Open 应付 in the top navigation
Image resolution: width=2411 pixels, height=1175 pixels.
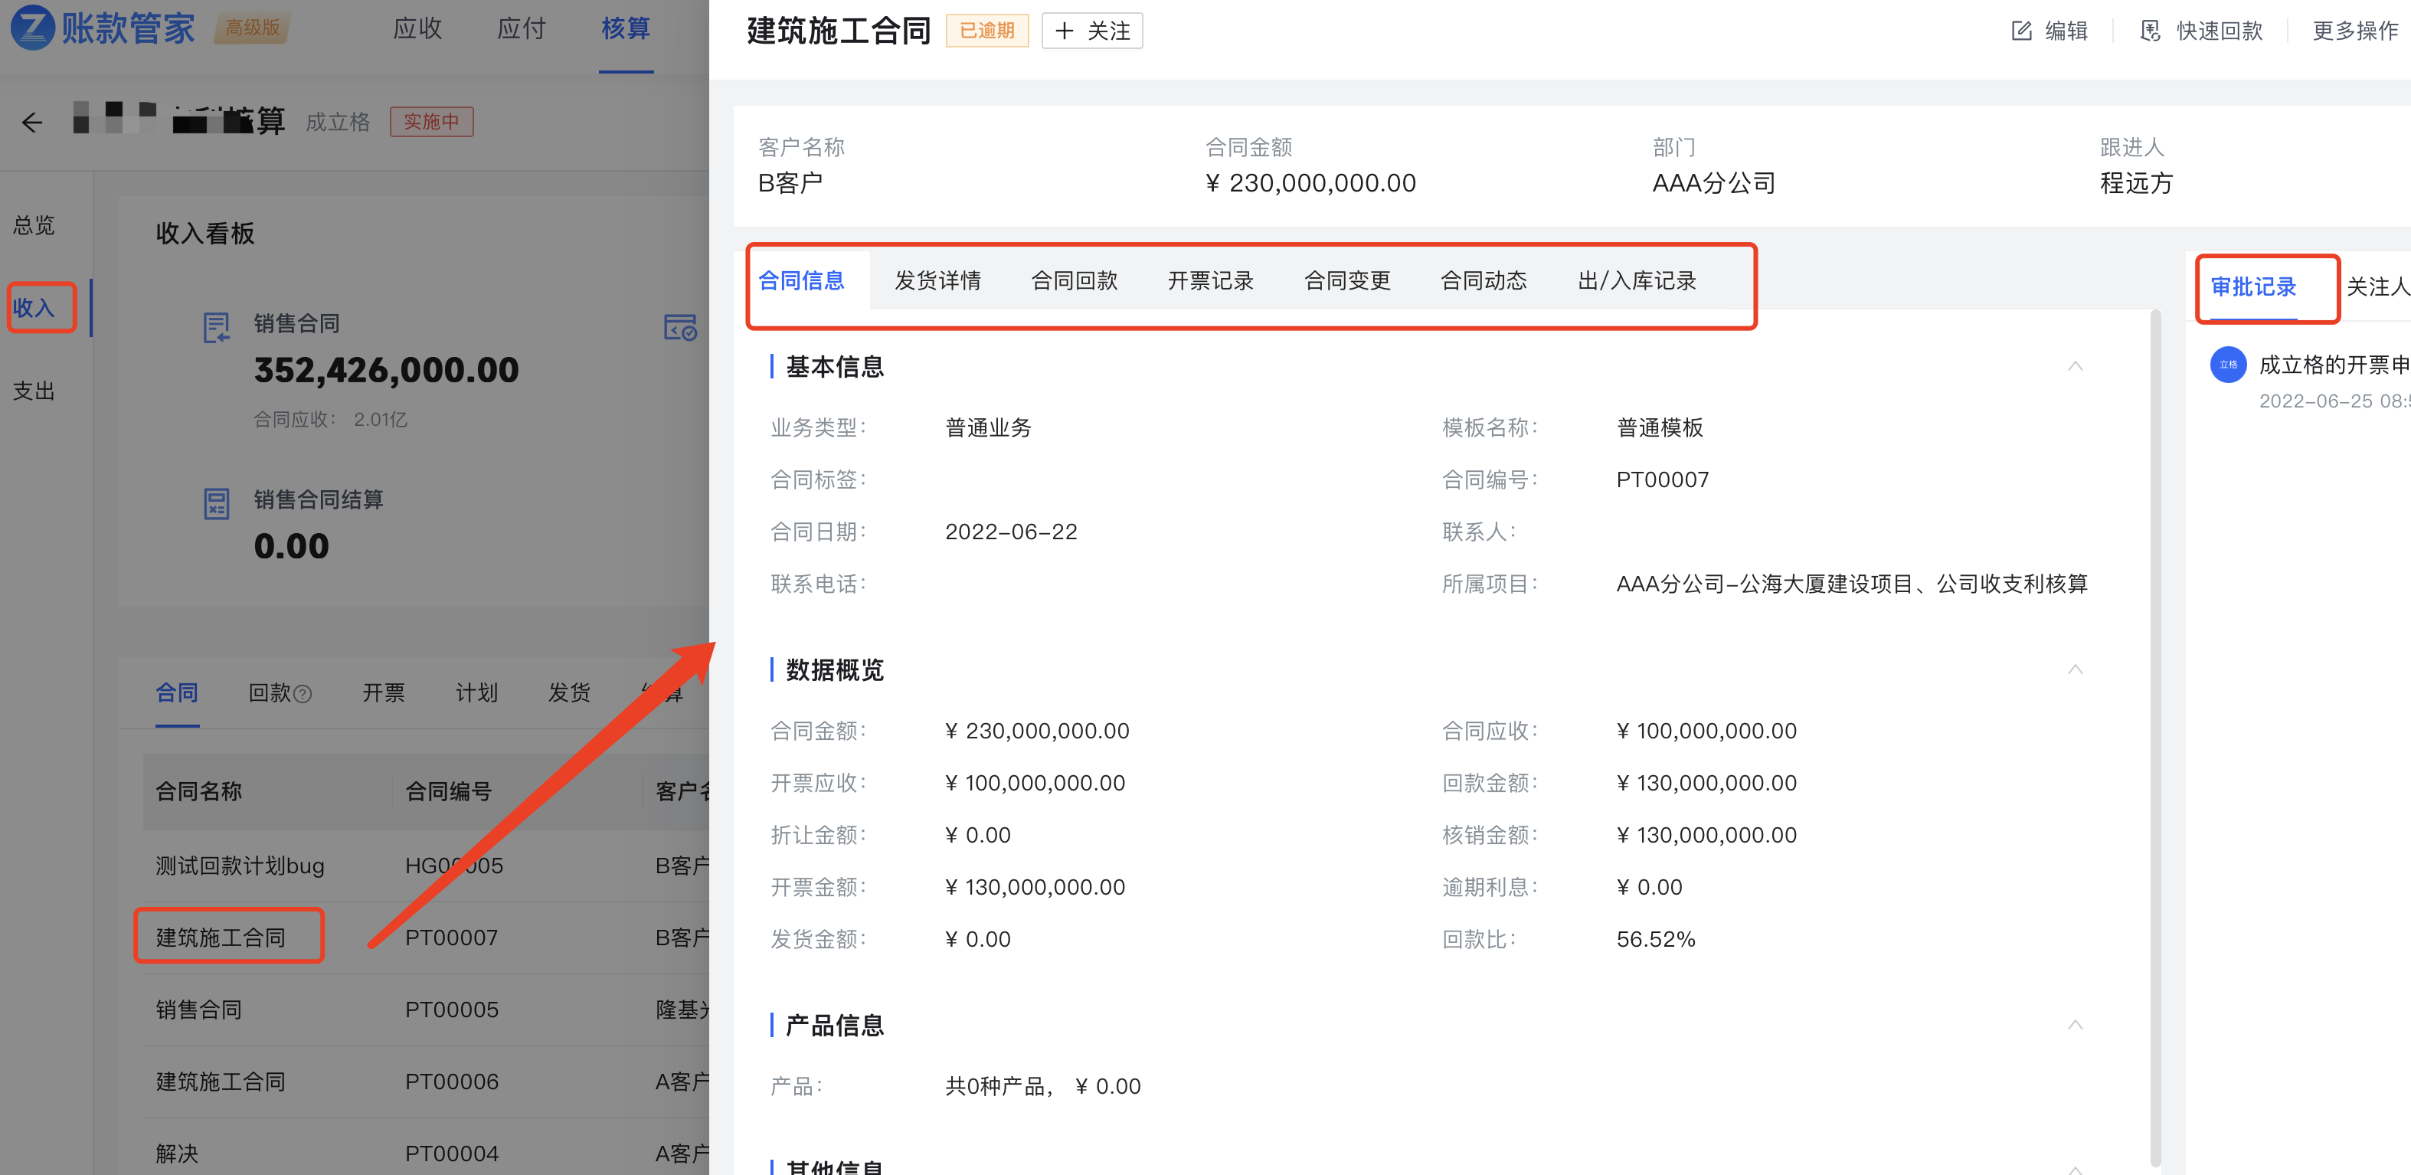pyautogui.click(x=522, y=29)
